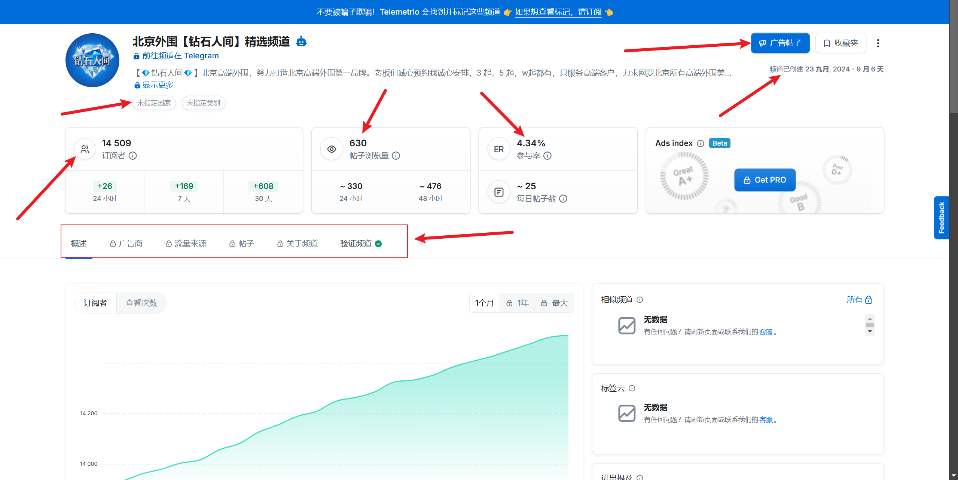Click 客服 link under 标签云
The width and height of the screenshot is (958, 480).
tap(766, 420)
